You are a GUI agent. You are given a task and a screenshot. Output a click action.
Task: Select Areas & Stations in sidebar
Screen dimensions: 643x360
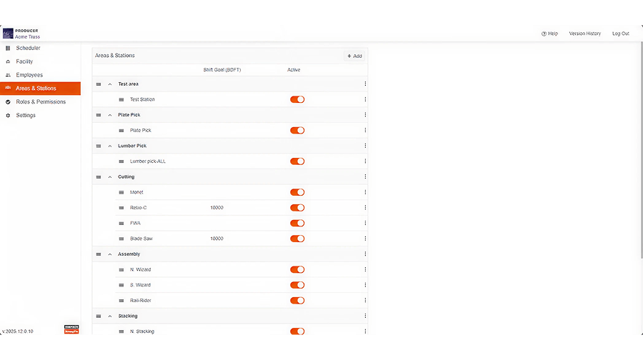click(x=40, y=88)
